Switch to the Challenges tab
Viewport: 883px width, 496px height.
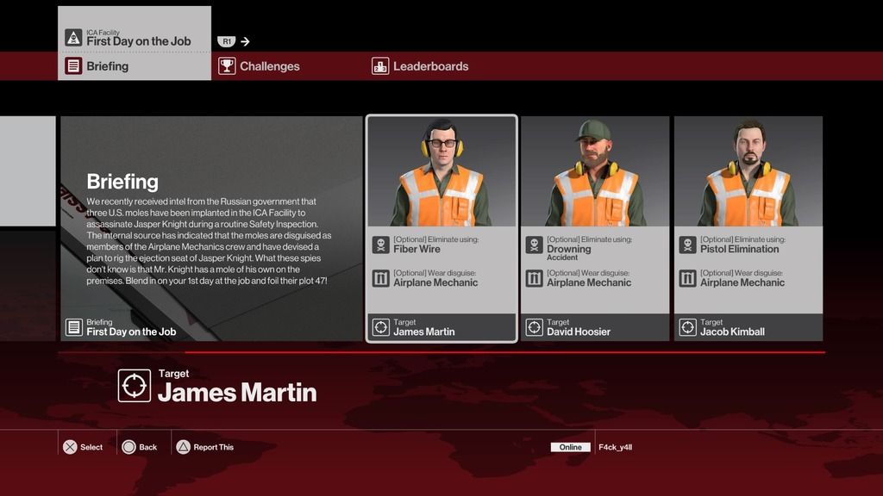click(259, 66)
